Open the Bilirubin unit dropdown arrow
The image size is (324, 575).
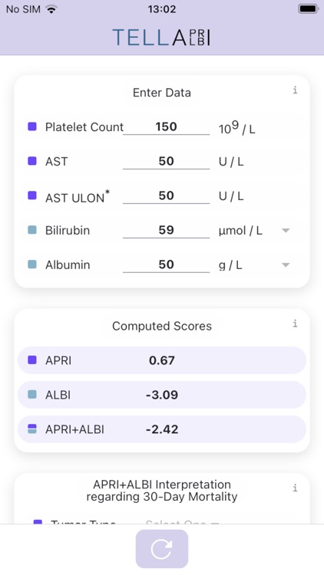coord(286,231)
